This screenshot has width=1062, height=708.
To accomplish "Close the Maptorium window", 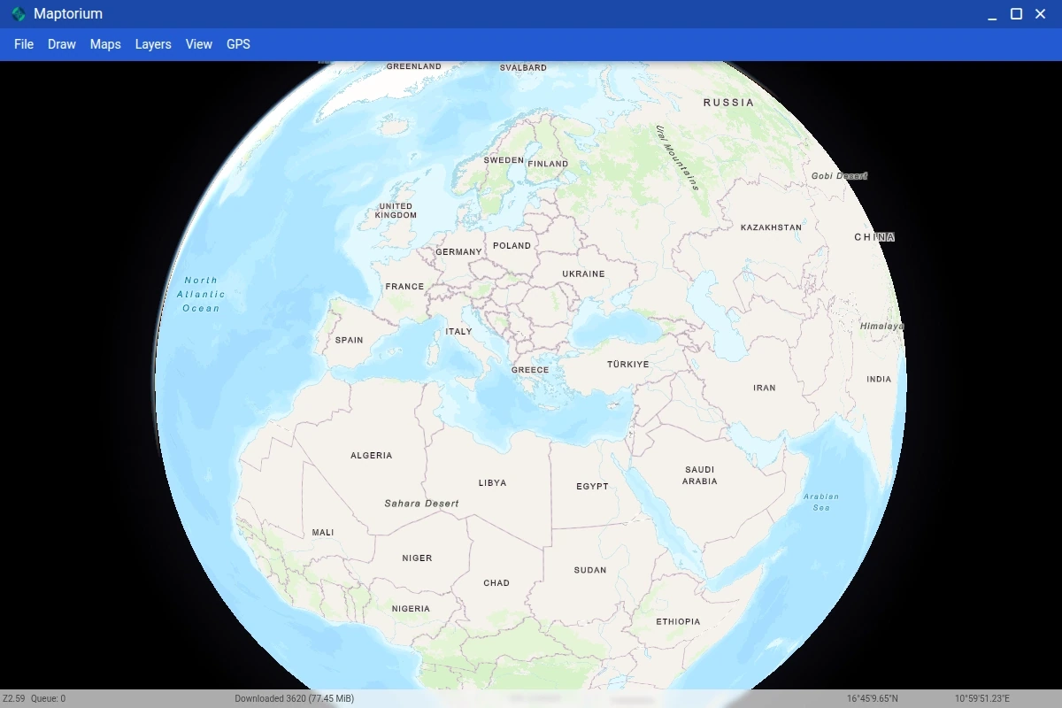I will [x=1041, y=14].
